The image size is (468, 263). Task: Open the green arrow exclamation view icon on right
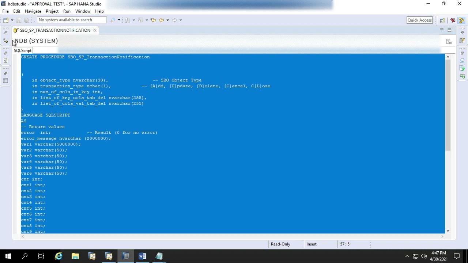click(x=462, y=68)
